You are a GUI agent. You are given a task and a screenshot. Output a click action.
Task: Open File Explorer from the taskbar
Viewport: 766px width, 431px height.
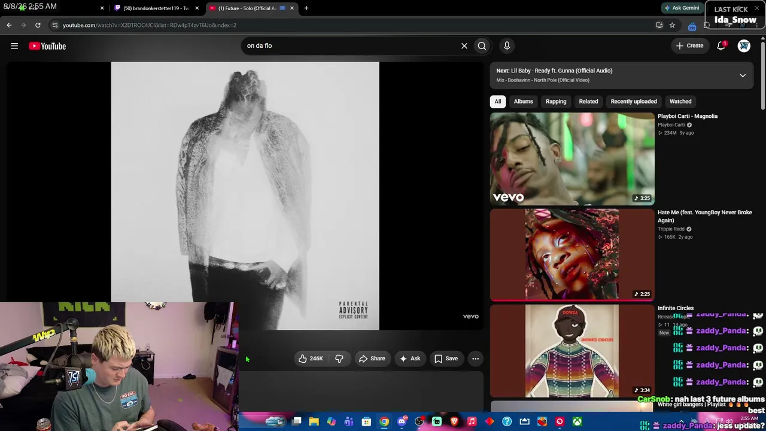tap(314, 422)
